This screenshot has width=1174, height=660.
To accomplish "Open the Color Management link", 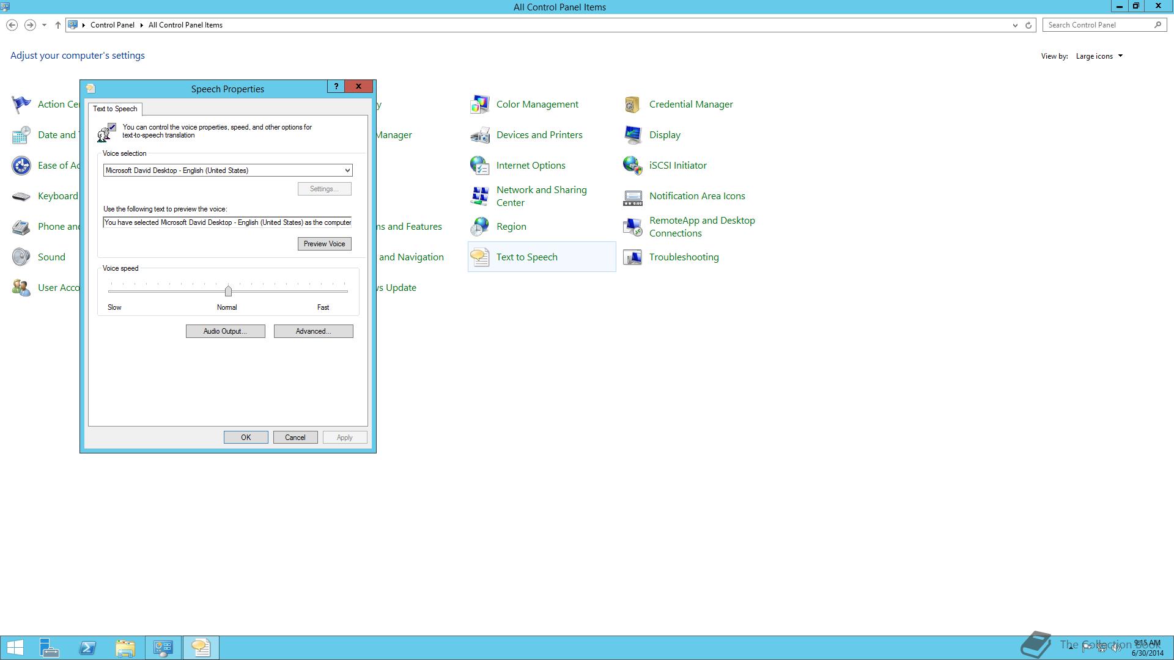I will pyautogui.click(x=537, y=105).
